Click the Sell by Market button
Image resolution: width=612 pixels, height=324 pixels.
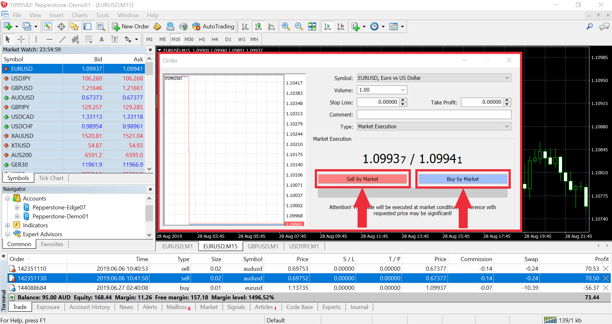pos(362,179)
